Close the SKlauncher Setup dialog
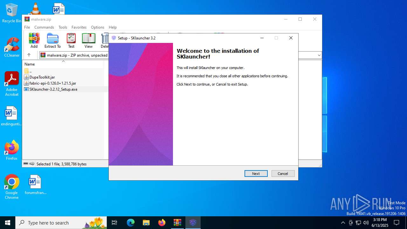The height and width of the screenshot is (229, 407). coord(291,38)
